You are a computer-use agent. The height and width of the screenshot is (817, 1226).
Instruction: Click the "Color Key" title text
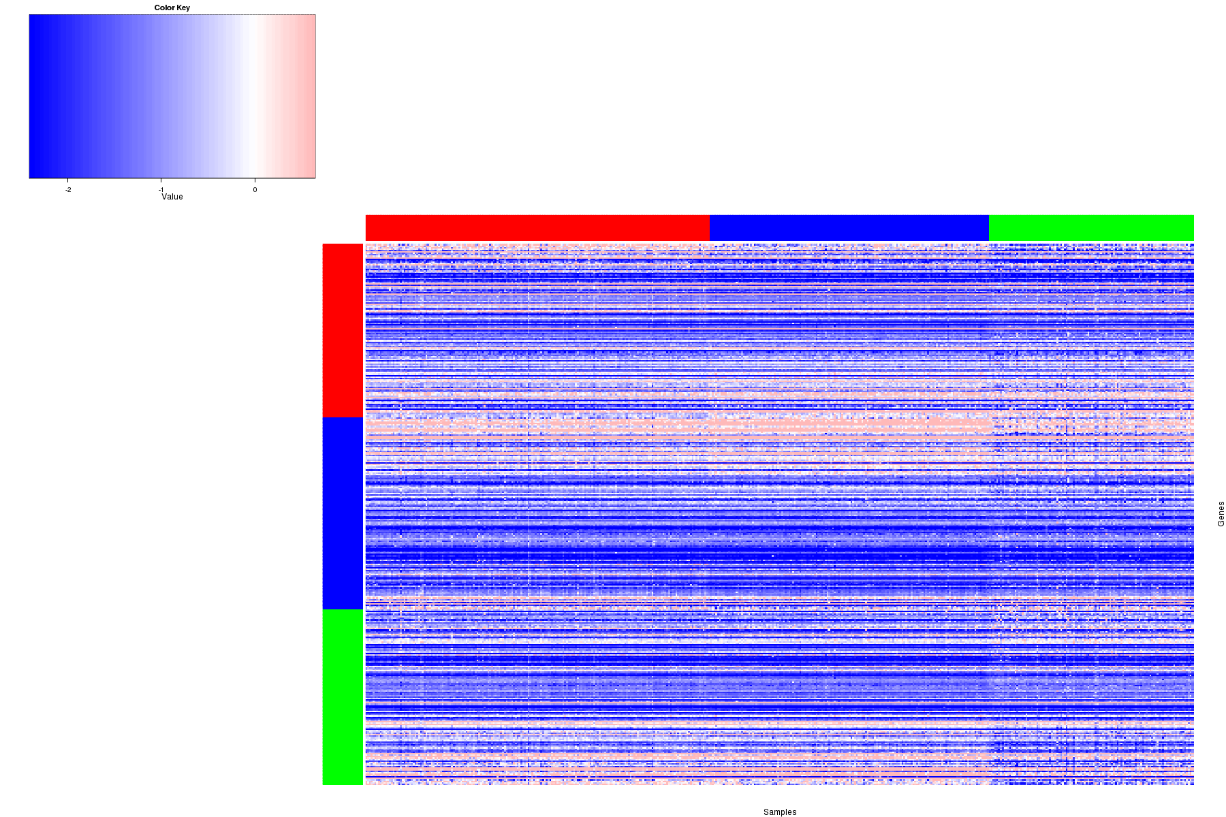[x=172, y=8]
